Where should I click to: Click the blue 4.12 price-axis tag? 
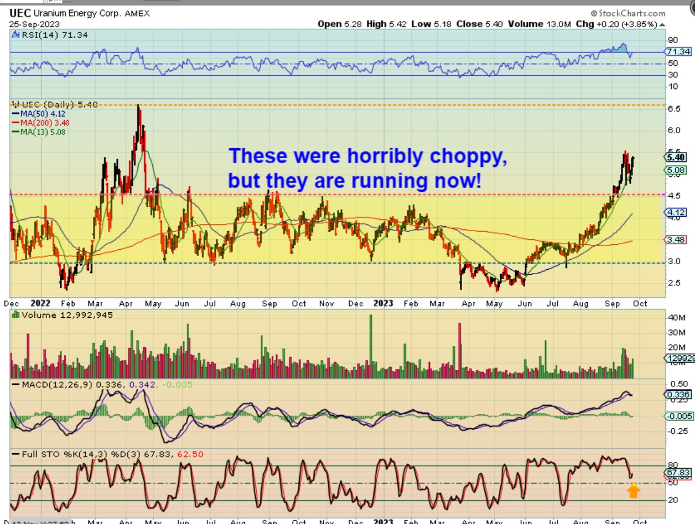[676, 212]
